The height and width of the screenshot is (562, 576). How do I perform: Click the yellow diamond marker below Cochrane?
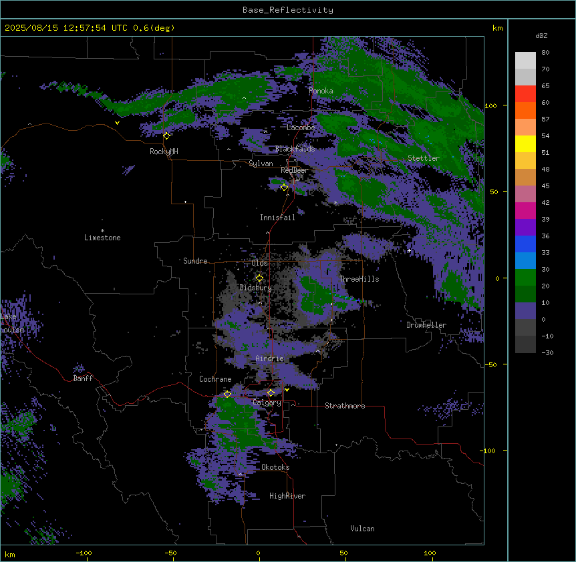[227, 394]
